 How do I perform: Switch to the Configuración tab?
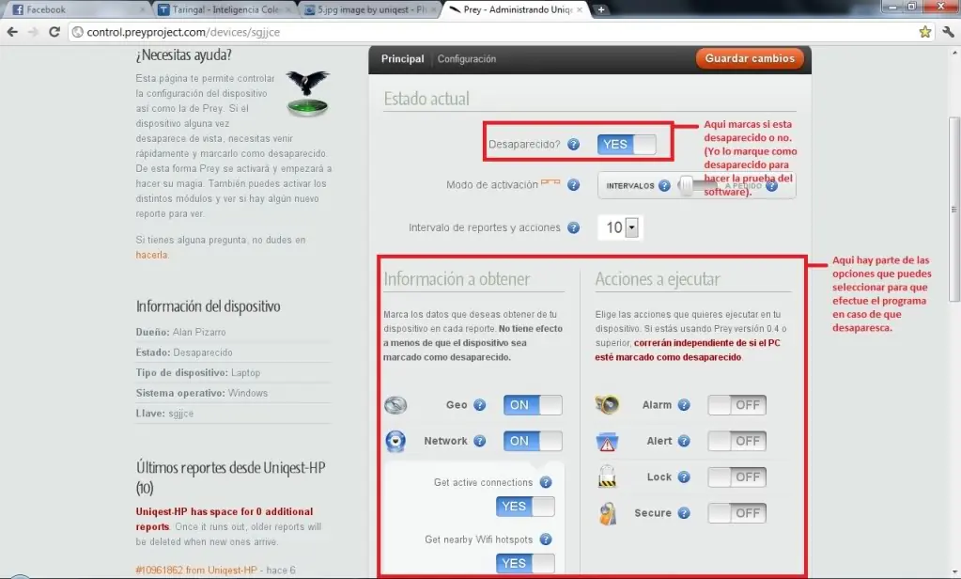click(466, 59)
